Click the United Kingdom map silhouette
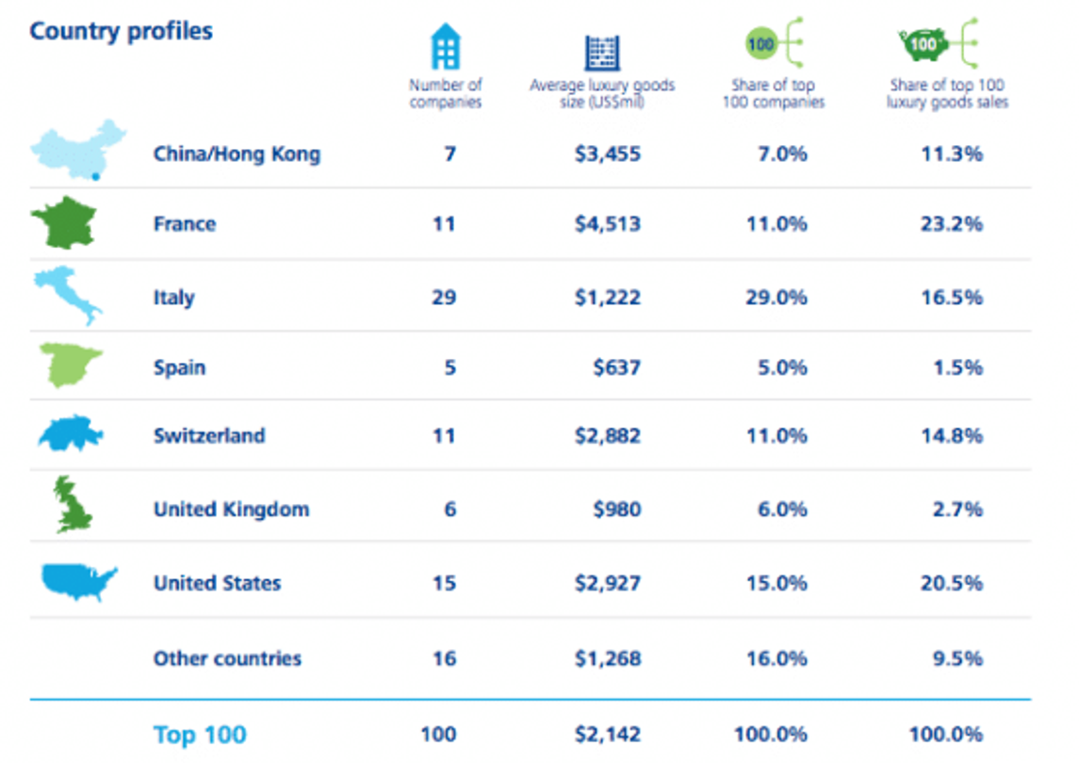This screenshot has height=763, width=1079. pos(73,504)
